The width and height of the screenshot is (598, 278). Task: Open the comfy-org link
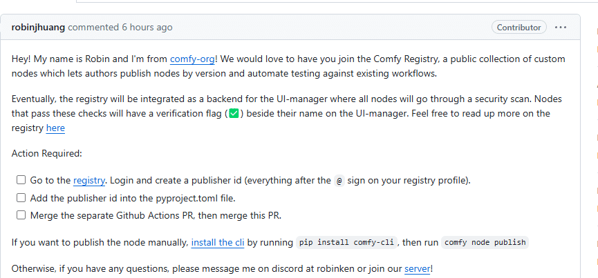tap(193, 59)
